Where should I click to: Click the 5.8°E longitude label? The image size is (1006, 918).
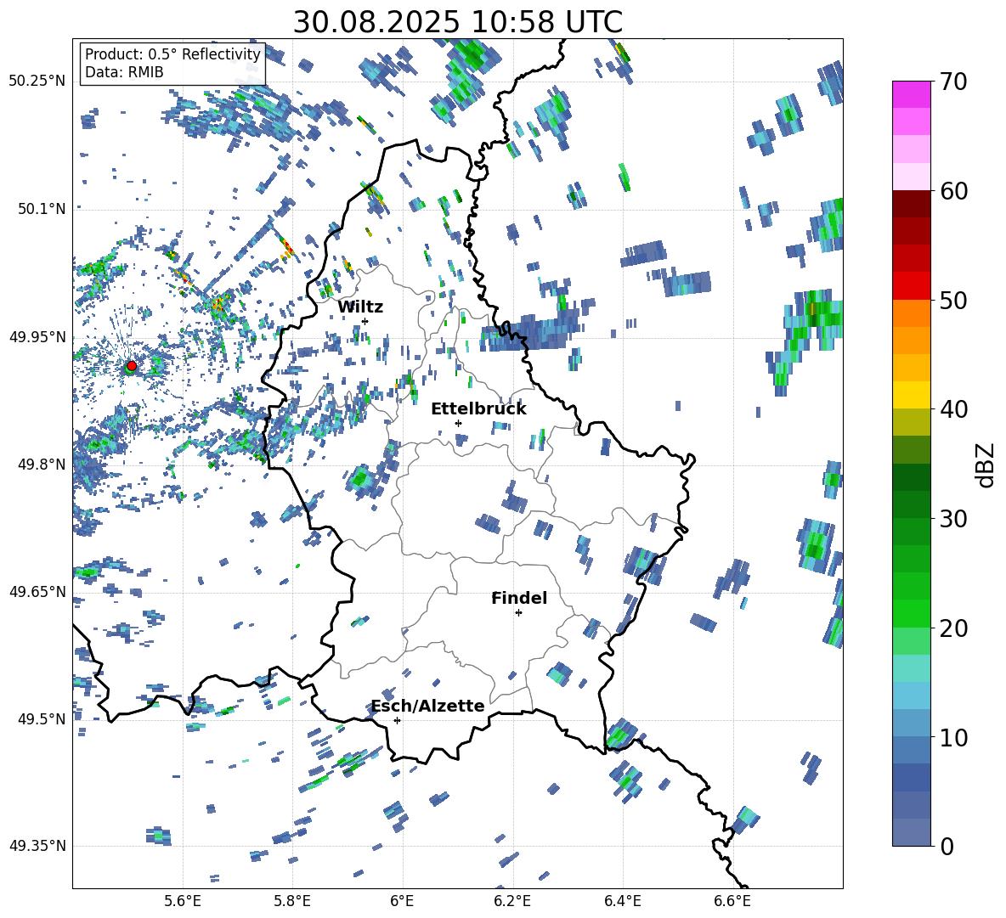click(x=292, y=901)
